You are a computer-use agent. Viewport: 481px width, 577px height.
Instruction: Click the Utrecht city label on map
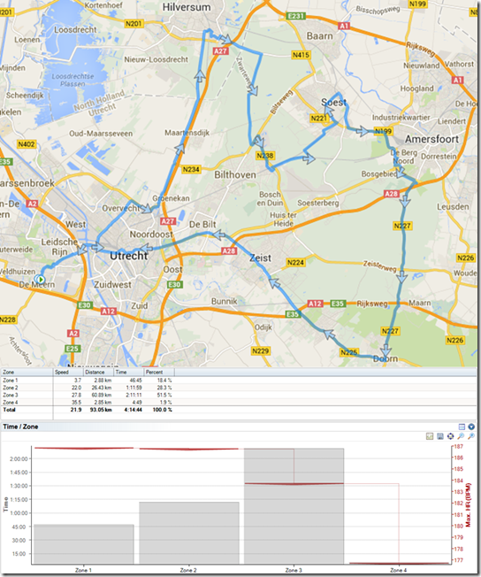(129, 256)
